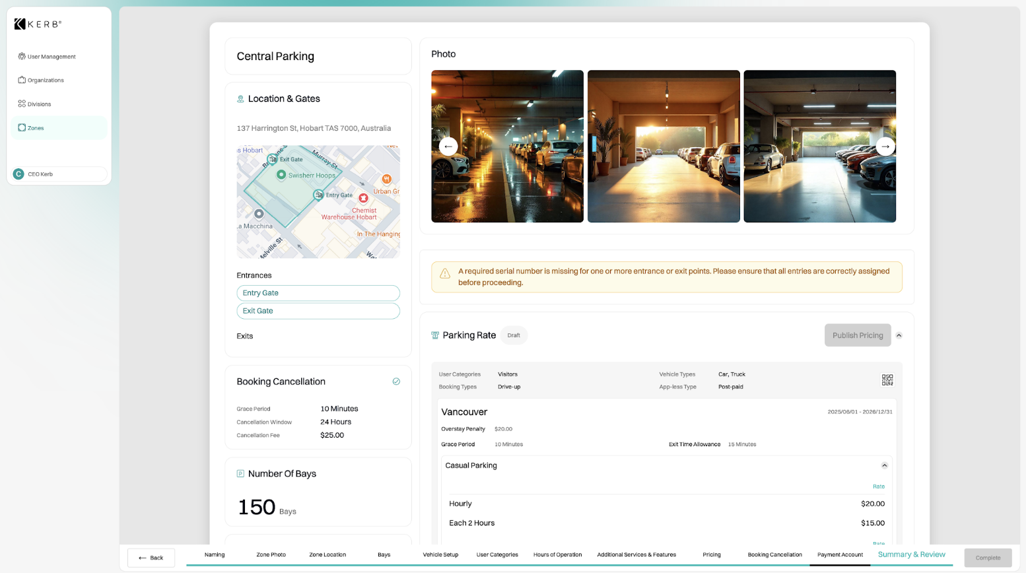Select the Entry Gate entrance field
The height and width of the screenshot is (573, 1026).
(x=318, y=293)
